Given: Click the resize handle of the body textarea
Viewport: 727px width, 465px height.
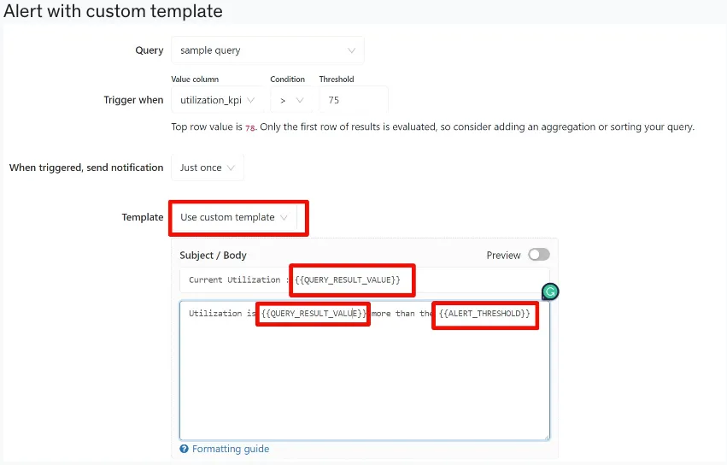Looking at the screenshot, I should 546,437.
